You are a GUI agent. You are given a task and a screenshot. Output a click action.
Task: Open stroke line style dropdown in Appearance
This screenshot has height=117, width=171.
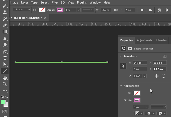click(158, 107)
